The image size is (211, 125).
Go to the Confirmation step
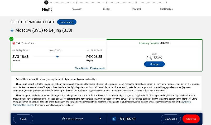click(166, 9)
